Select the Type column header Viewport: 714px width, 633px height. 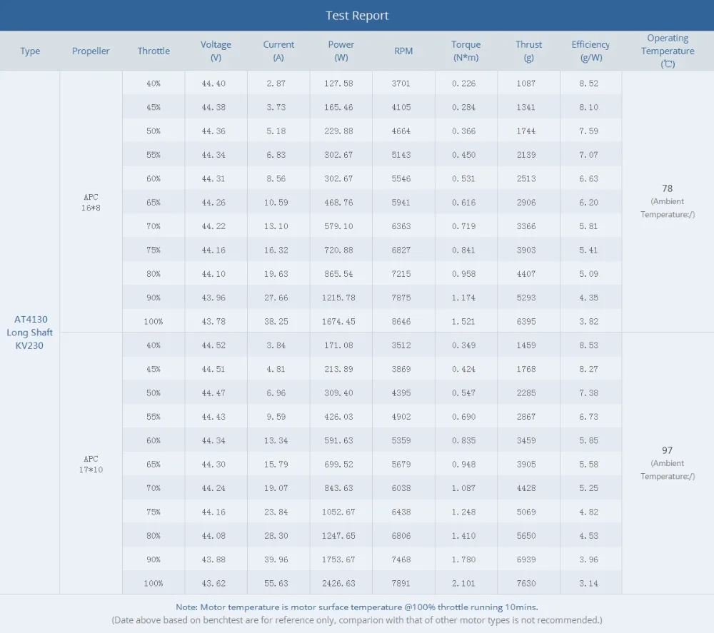[x=30, y=51]
